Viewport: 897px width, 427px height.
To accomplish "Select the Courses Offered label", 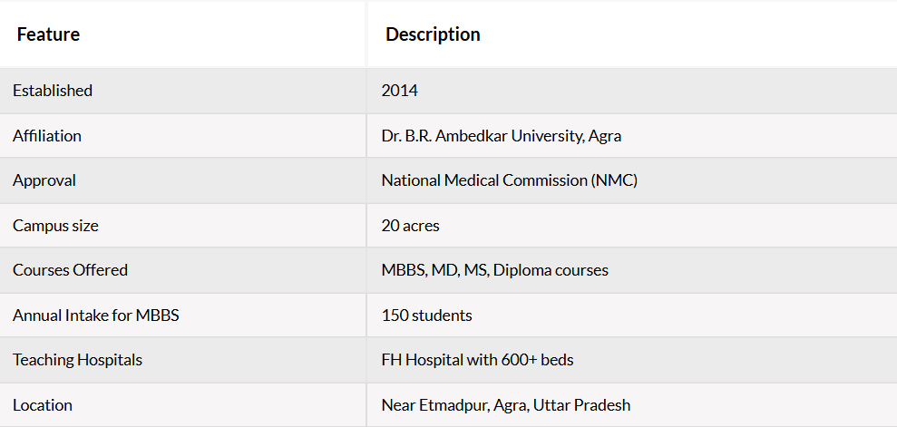I will tap(71, 270).
